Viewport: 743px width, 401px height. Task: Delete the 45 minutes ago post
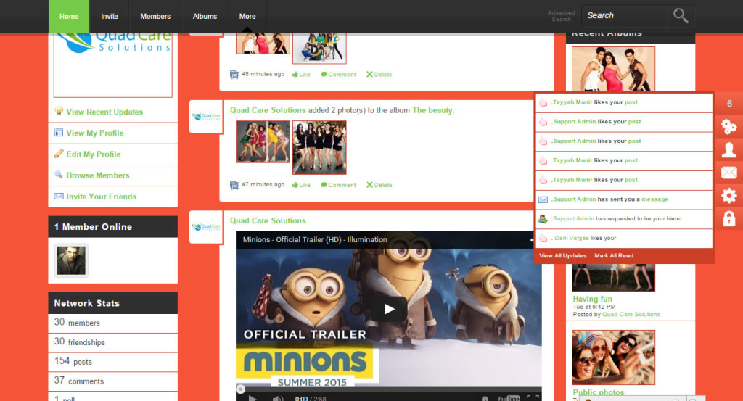379,75
